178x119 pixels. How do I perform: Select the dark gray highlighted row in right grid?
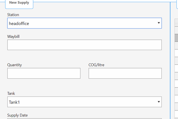(x=176, y=38)
